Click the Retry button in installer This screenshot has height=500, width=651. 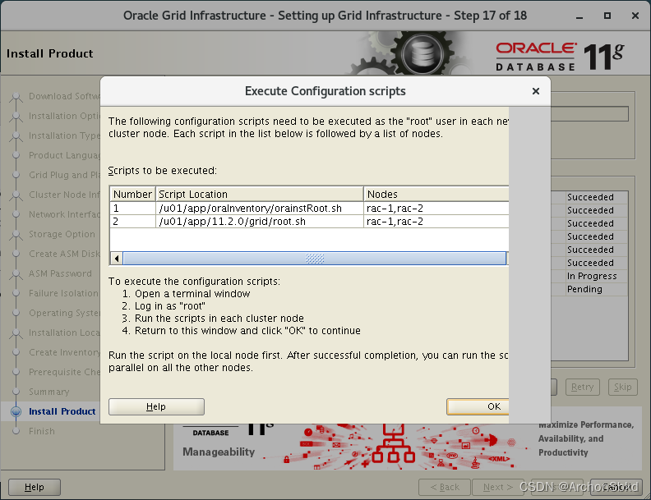(x=582, y=388)
